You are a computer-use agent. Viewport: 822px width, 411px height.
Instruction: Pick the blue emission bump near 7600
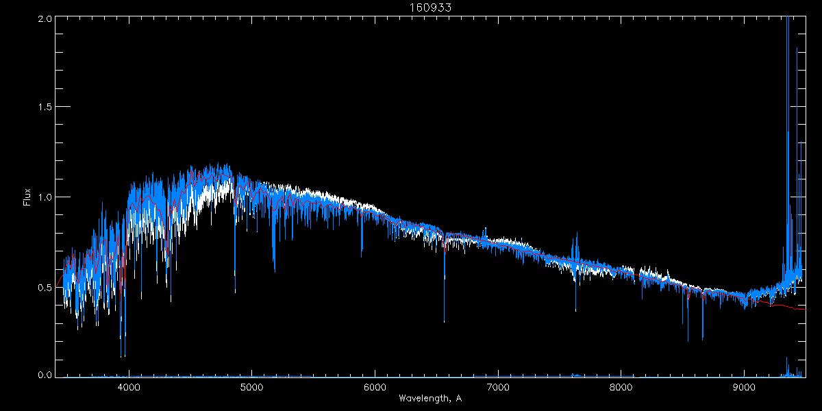click(x=575, y=245)
